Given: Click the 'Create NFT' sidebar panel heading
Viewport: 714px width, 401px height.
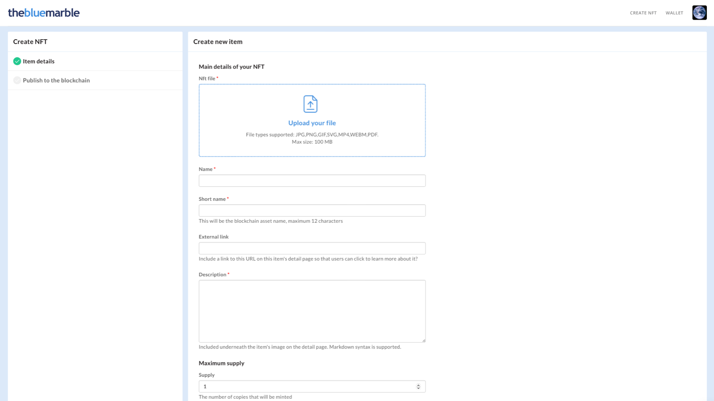Looking at the screenshot, I should click(x=30, y=42).
